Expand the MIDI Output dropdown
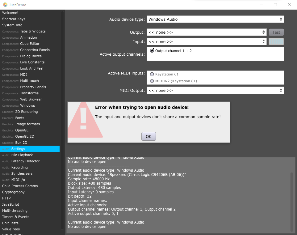This screenshot has width=297, height=235. tap(215, 90)
